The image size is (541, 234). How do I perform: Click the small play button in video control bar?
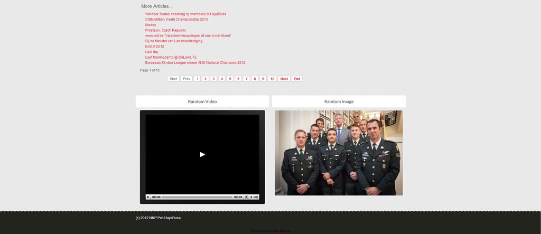tap(148, 197)
